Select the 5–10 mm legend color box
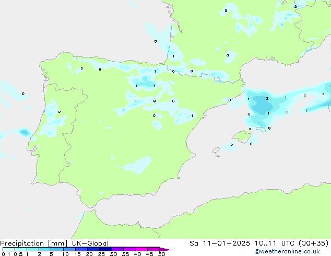The image size is (331, 256). point(57,249)
